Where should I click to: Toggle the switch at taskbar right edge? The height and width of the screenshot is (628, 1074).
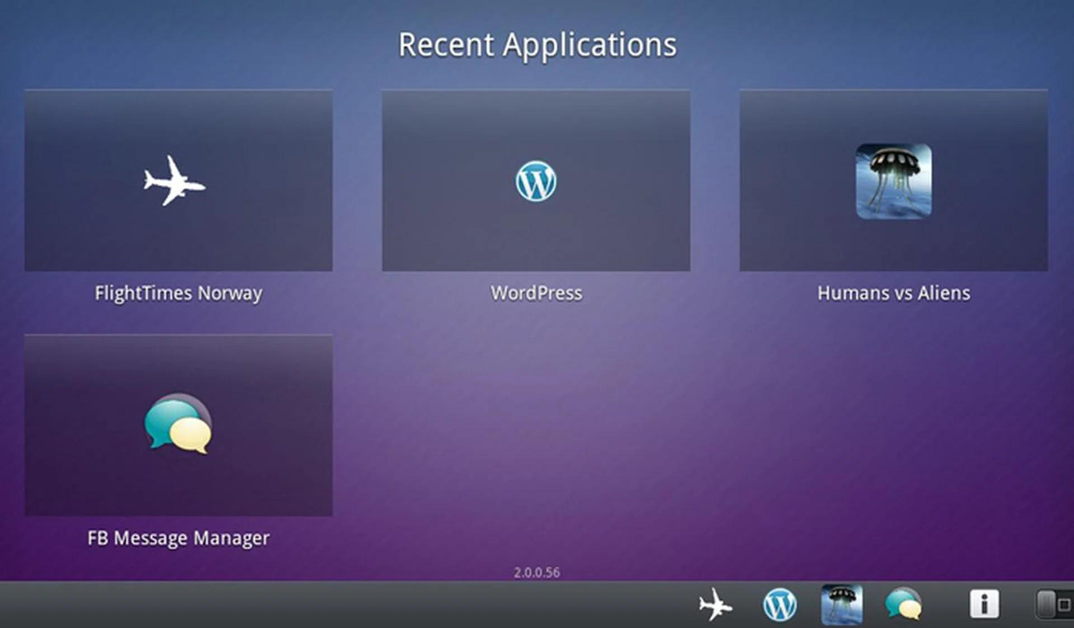(x=1054, y=605)
